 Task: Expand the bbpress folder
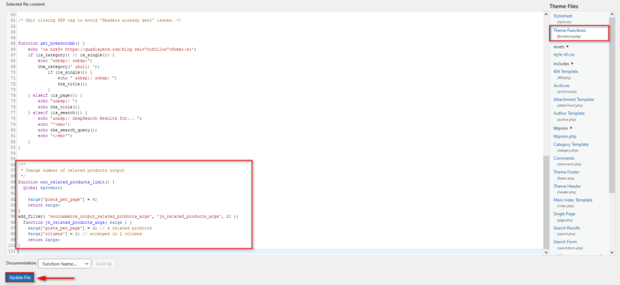coord(564,128)
